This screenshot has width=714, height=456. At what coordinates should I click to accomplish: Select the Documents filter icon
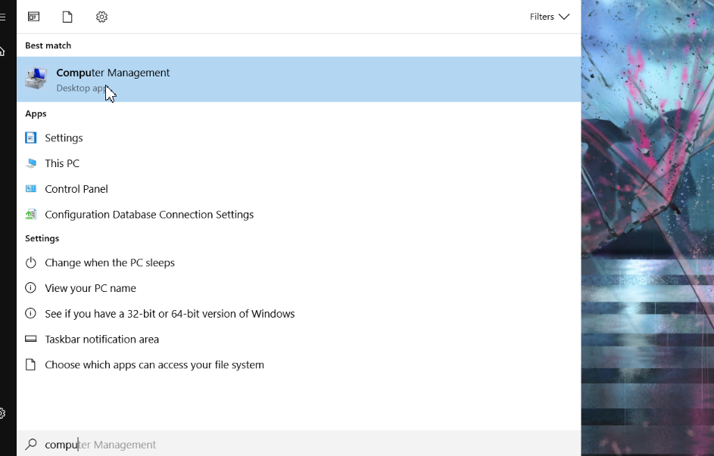(67, 17)
